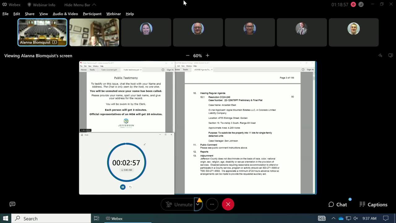The height and width of the screenshot is (223, 396).
Task: Collapse the Hide Menu Bar chevron
Action: tap(94, 5)
